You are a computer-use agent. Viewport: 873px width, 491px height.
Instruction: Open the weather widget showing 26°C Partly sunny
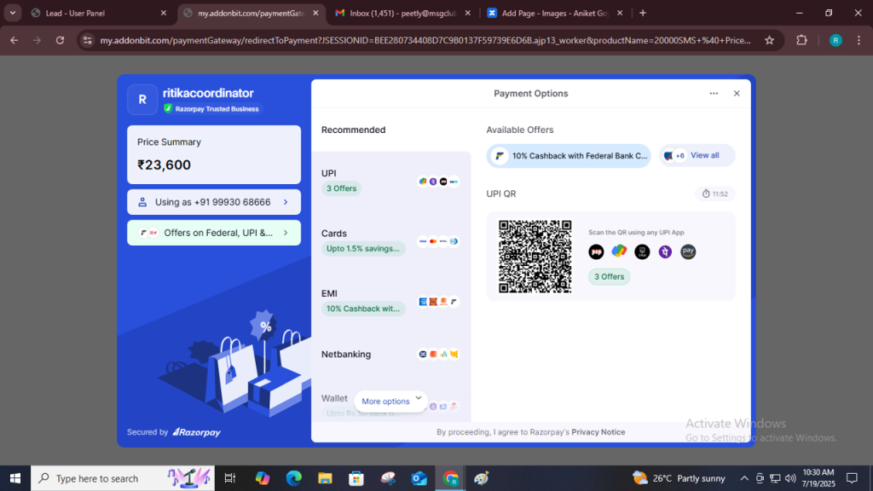click(x=679, y=478)
